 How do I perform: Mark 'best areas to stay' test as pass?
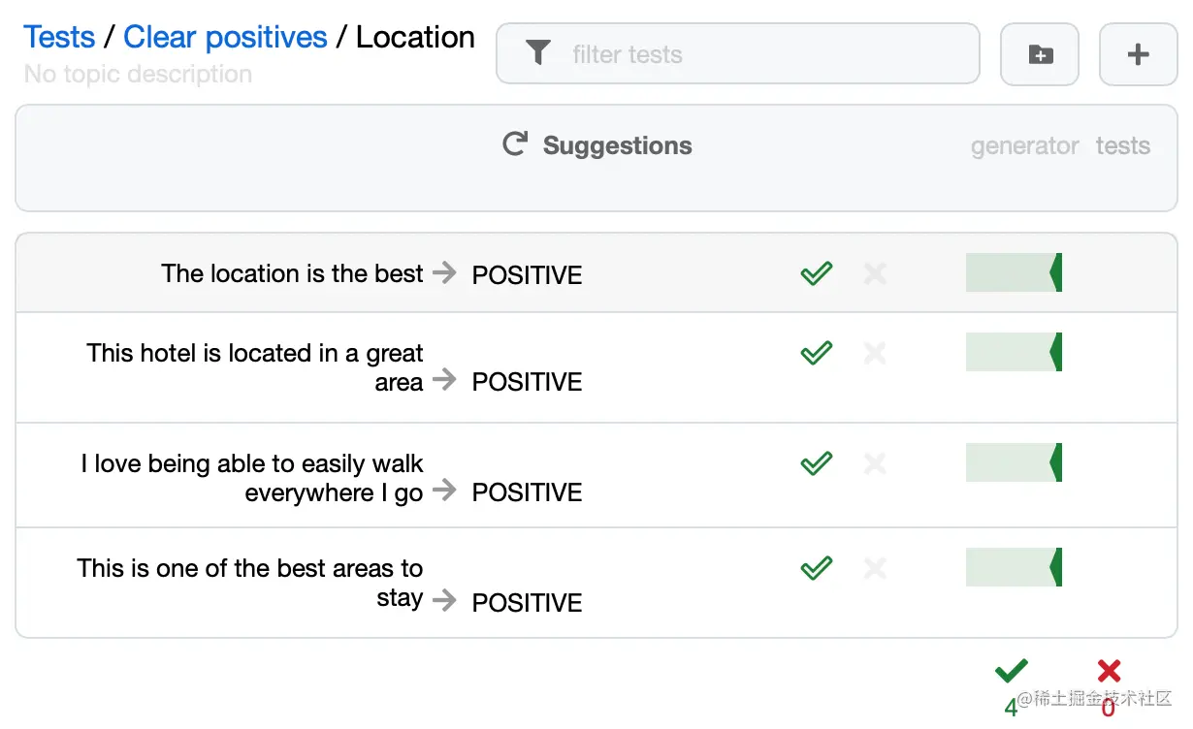tap(817, 567)
